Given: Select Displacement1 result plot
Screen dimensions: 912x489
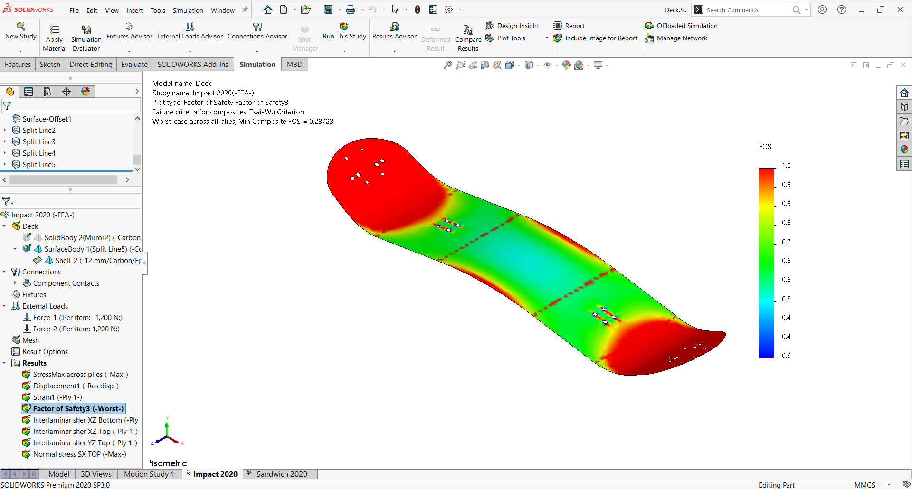Looking at the screenshot, I should tap(76, 386).
